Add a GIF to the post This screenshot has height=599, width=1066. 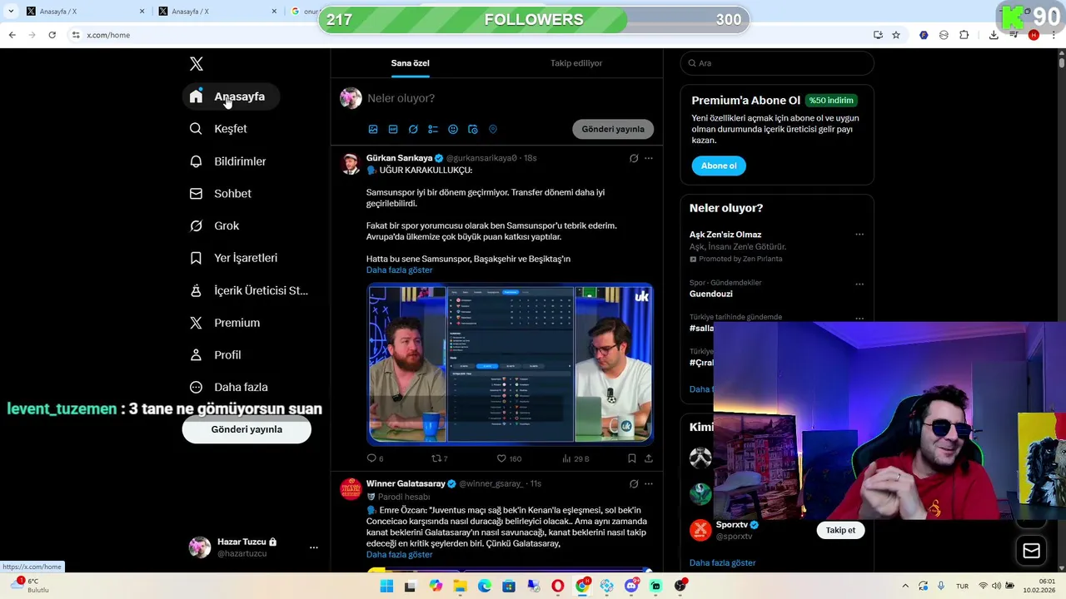393,130
